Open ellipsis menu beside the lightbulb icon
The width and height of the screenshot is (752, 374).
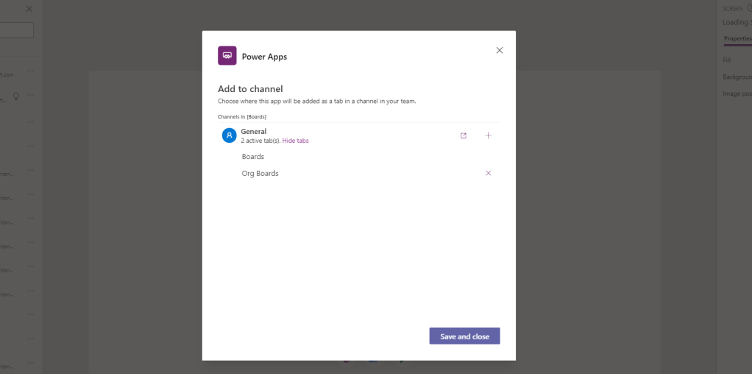(x=30, y=96)
